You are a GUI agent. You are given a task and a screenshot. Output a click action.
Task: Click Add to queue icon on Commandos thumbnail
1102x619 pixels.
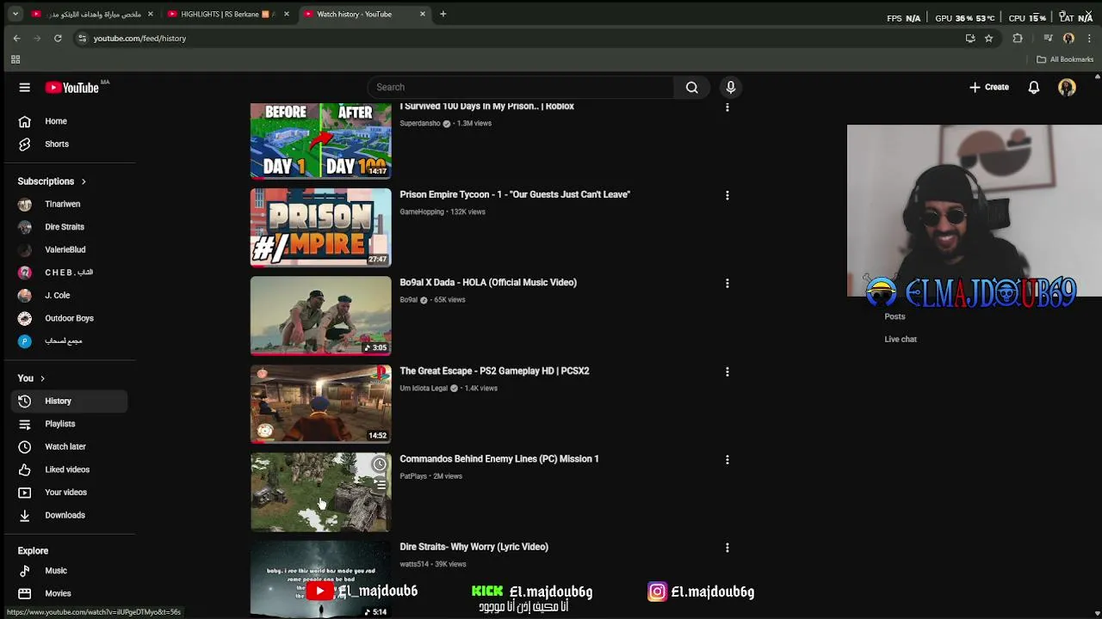[x=380, y=485]
